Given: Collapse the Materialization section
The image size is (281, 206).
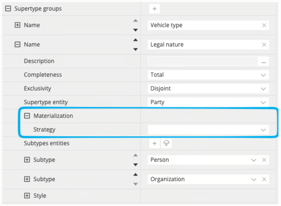Looking at the screenshot, I should (27, 116).
